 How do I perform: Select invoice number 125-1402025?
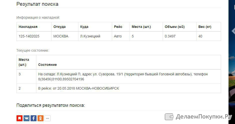pyautogui.click(x=29, y=36)
